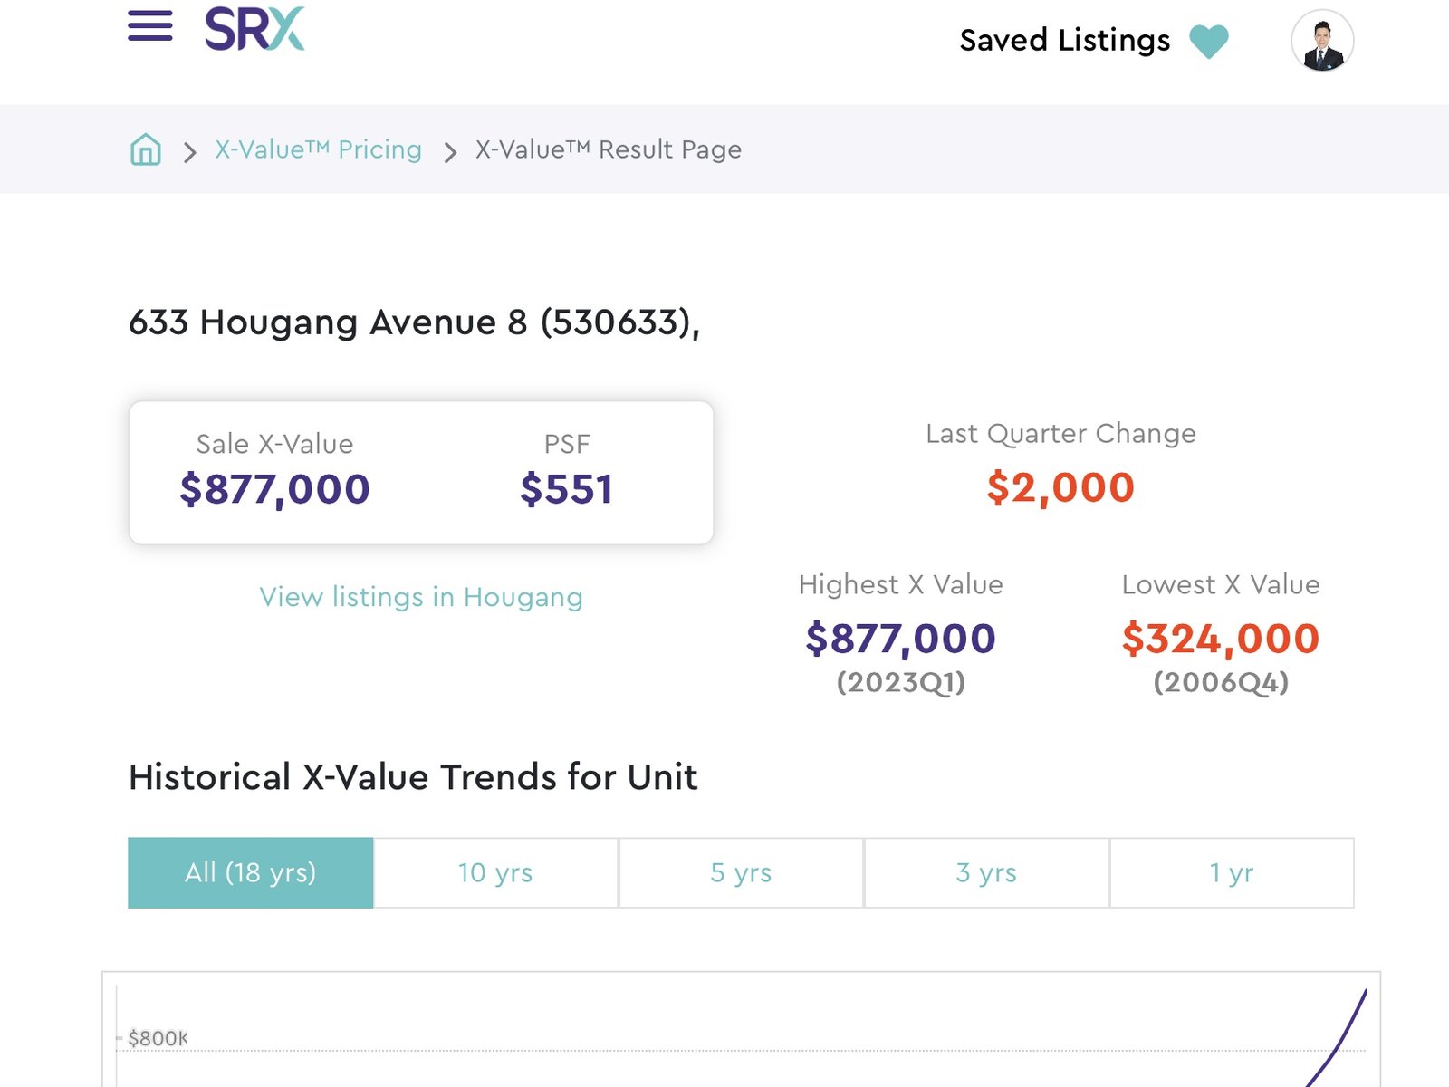Show the 3 yrs historical trend
The width and height of the screenshot is (1449, 1087).
(x=986, y=872)
